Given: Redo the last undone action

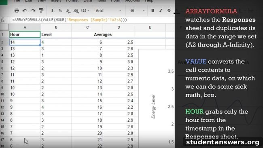Looking at the screenshot, I should pos(33,11).
